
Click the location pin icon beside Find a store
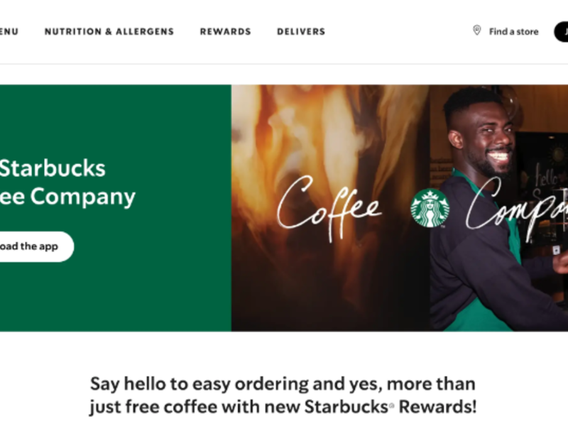pyautogui.click(x=476, y=31)
